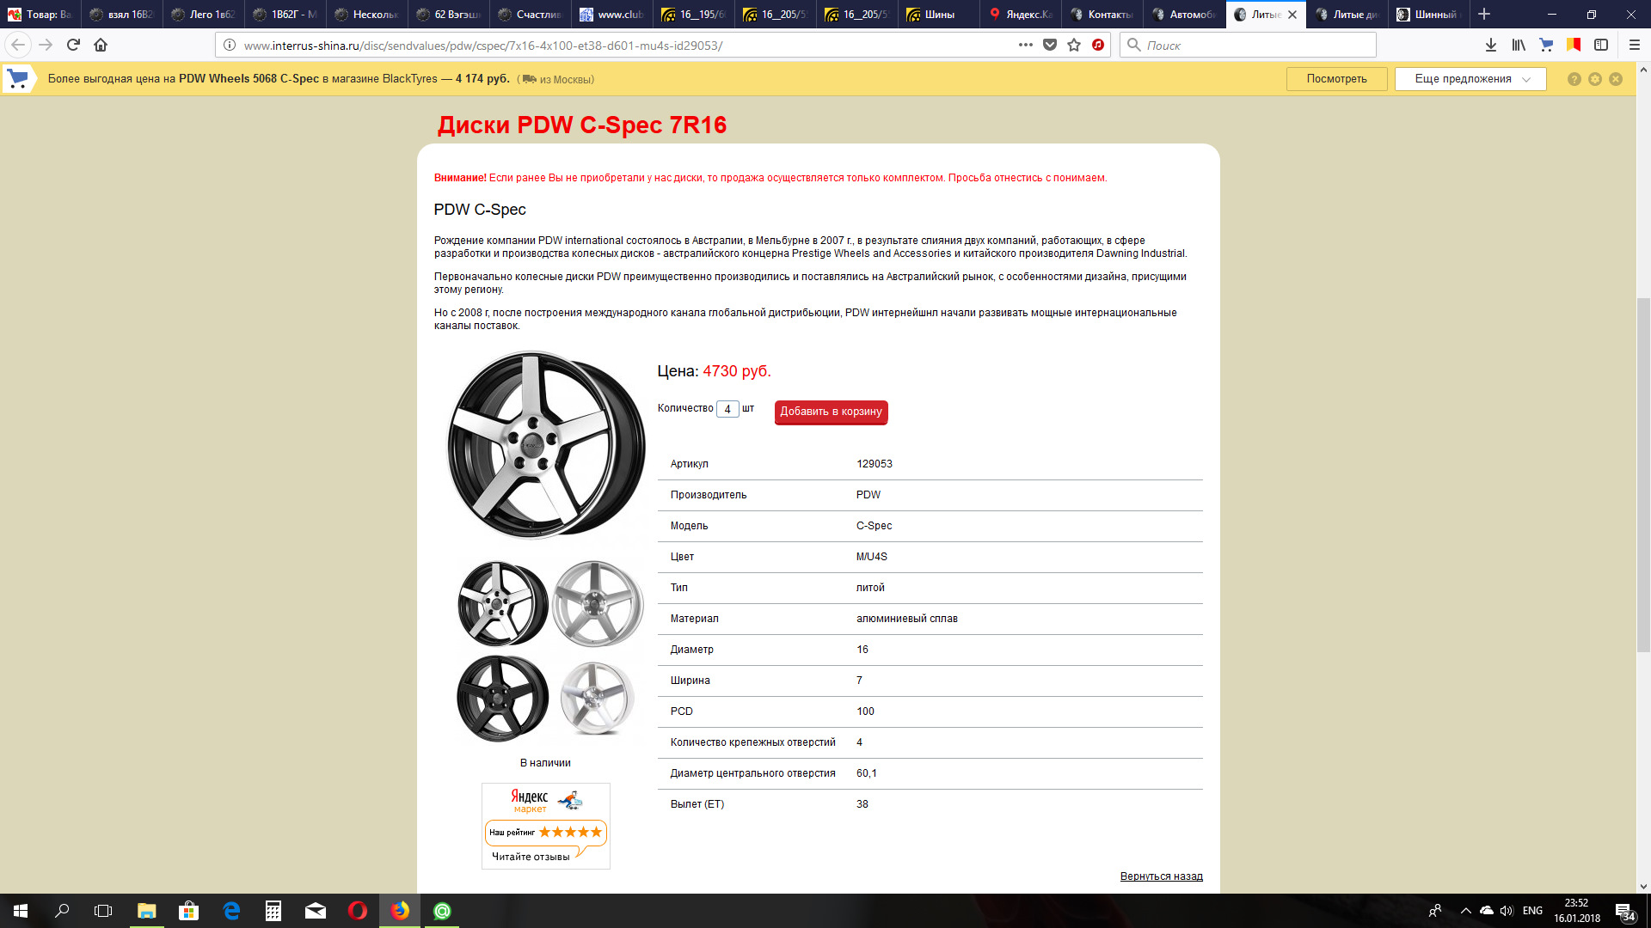The height and width of the screenshot is (928, 1651).
Task: Select the silver wheel thumbnail
Action: pos(598,603)
